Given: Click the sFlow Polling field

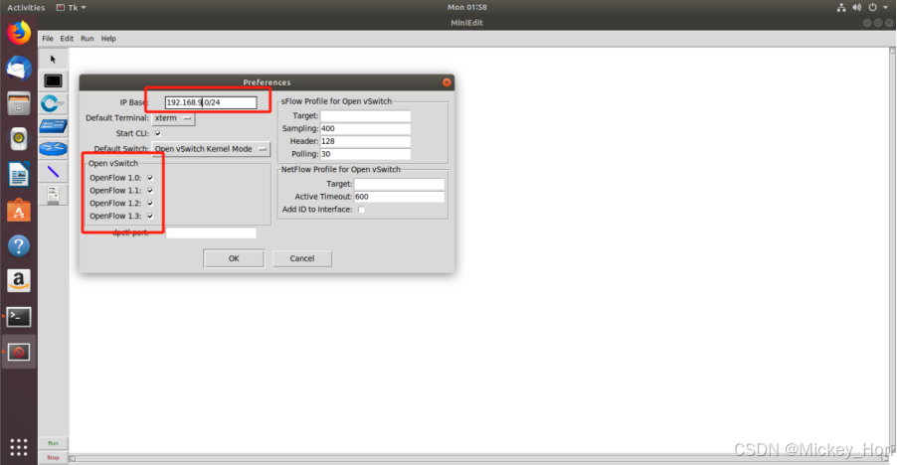Looking at the screenshot, I should (x=366, y=154).
